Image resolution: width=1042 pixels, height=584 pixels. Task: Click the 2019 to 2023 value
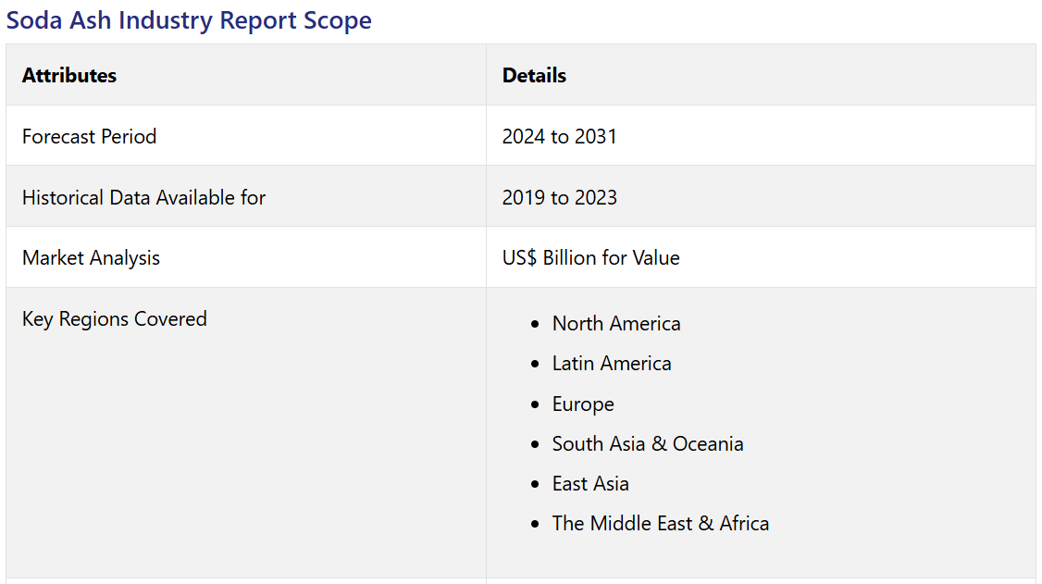point(559,197)
